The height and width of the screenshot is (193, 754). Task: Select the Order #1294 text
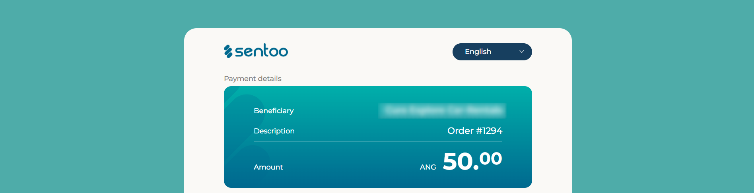[474, 131]
